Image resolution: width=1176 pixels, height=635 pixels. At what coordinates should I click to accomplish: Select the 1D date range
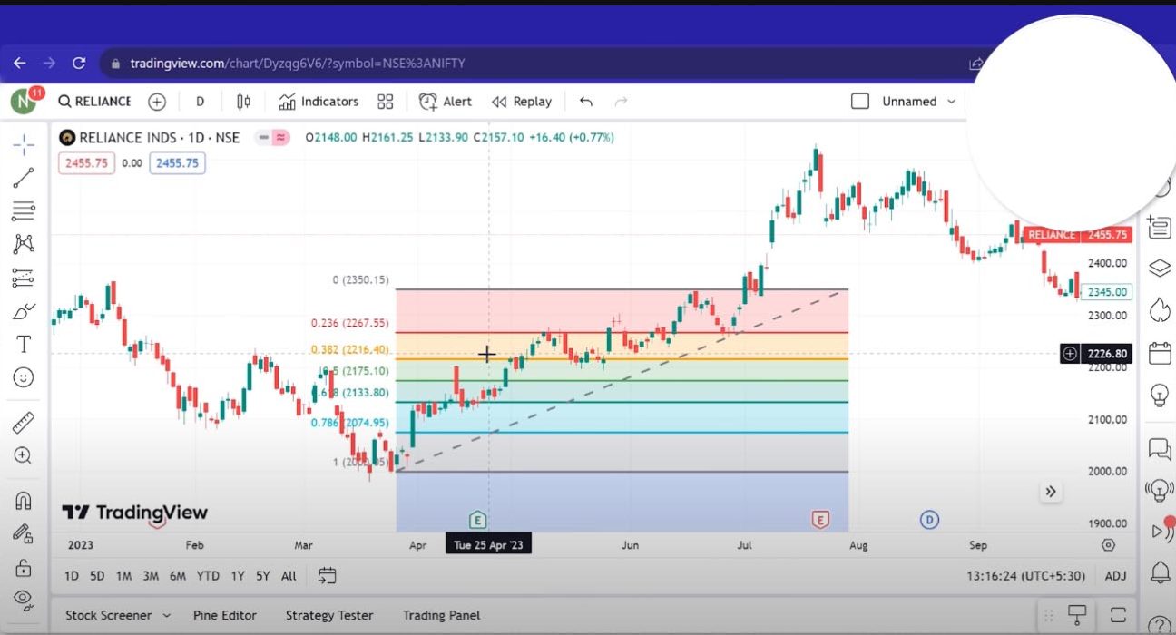(x=71, y=576)
